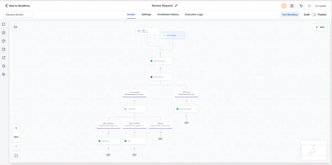This screenshot has width=332, height=165.
Task: Click plus below the Contact Reply branch header
Action: tap(134, 101)
